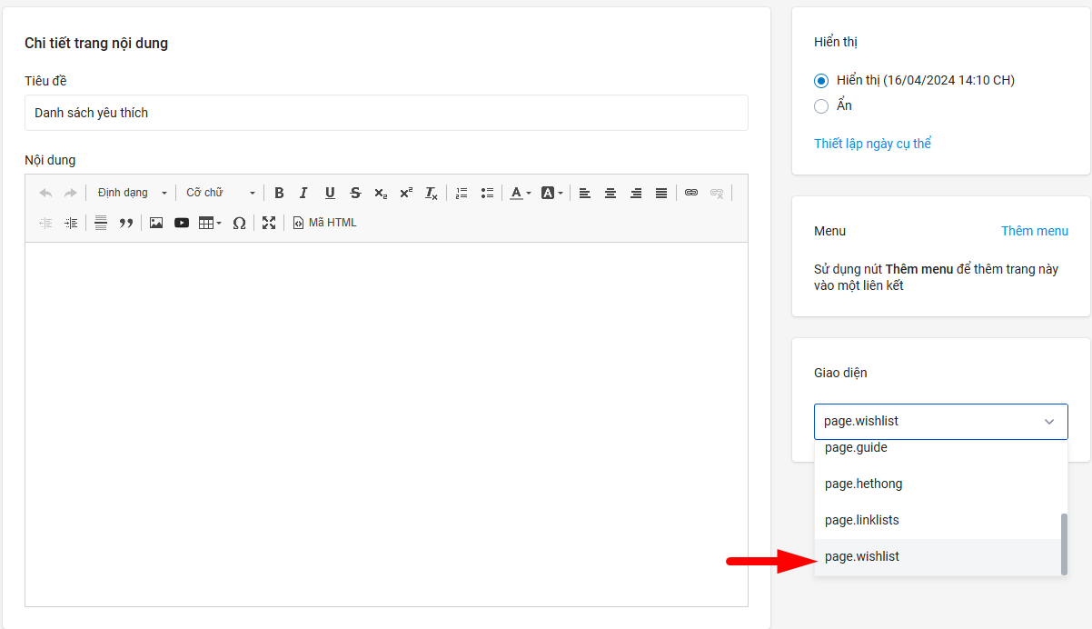1092x629 pixels.
Task: Align text right
Action: point(636,193)
